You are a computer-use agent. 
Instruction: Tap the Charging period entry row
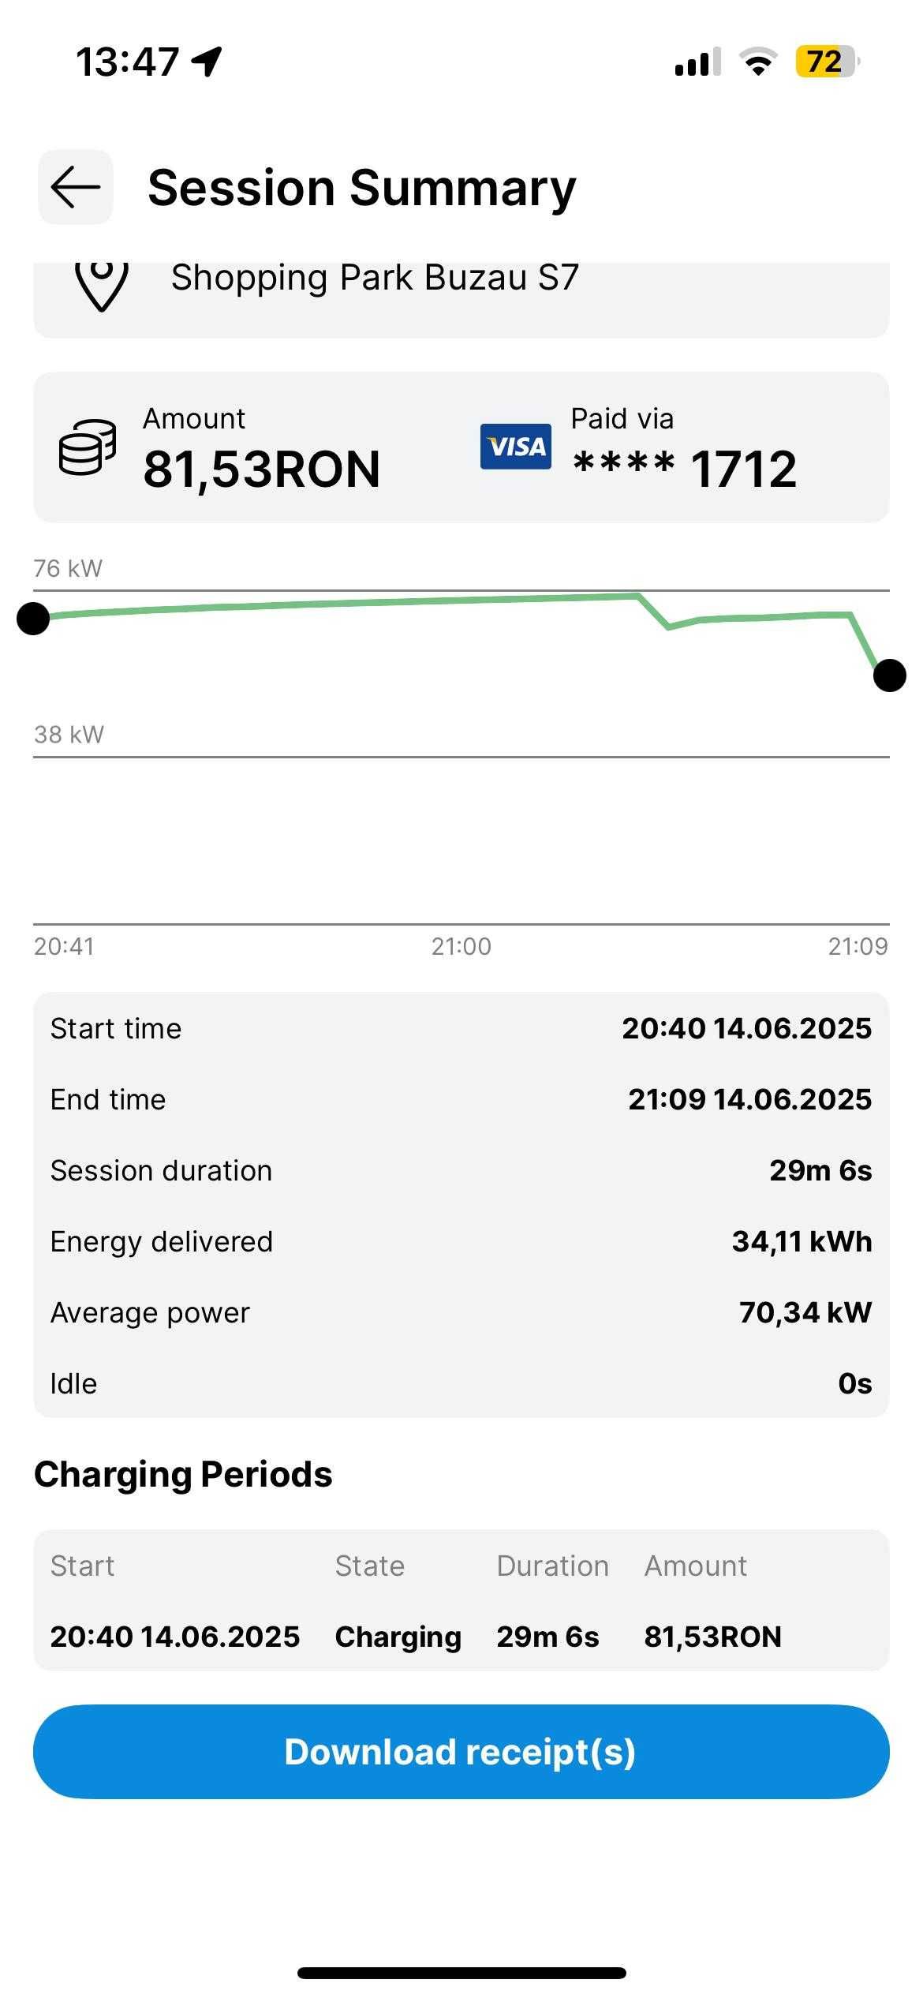click(461, 1637)
